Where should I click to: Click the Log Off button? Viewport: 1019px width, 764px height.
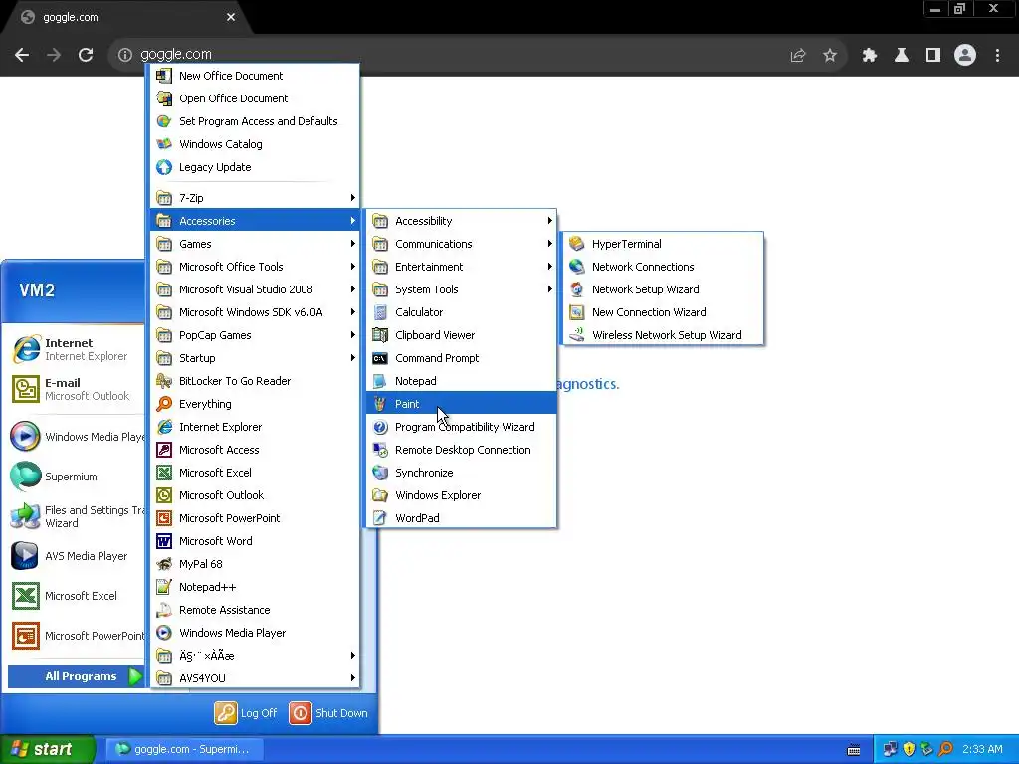click(246, 712)
